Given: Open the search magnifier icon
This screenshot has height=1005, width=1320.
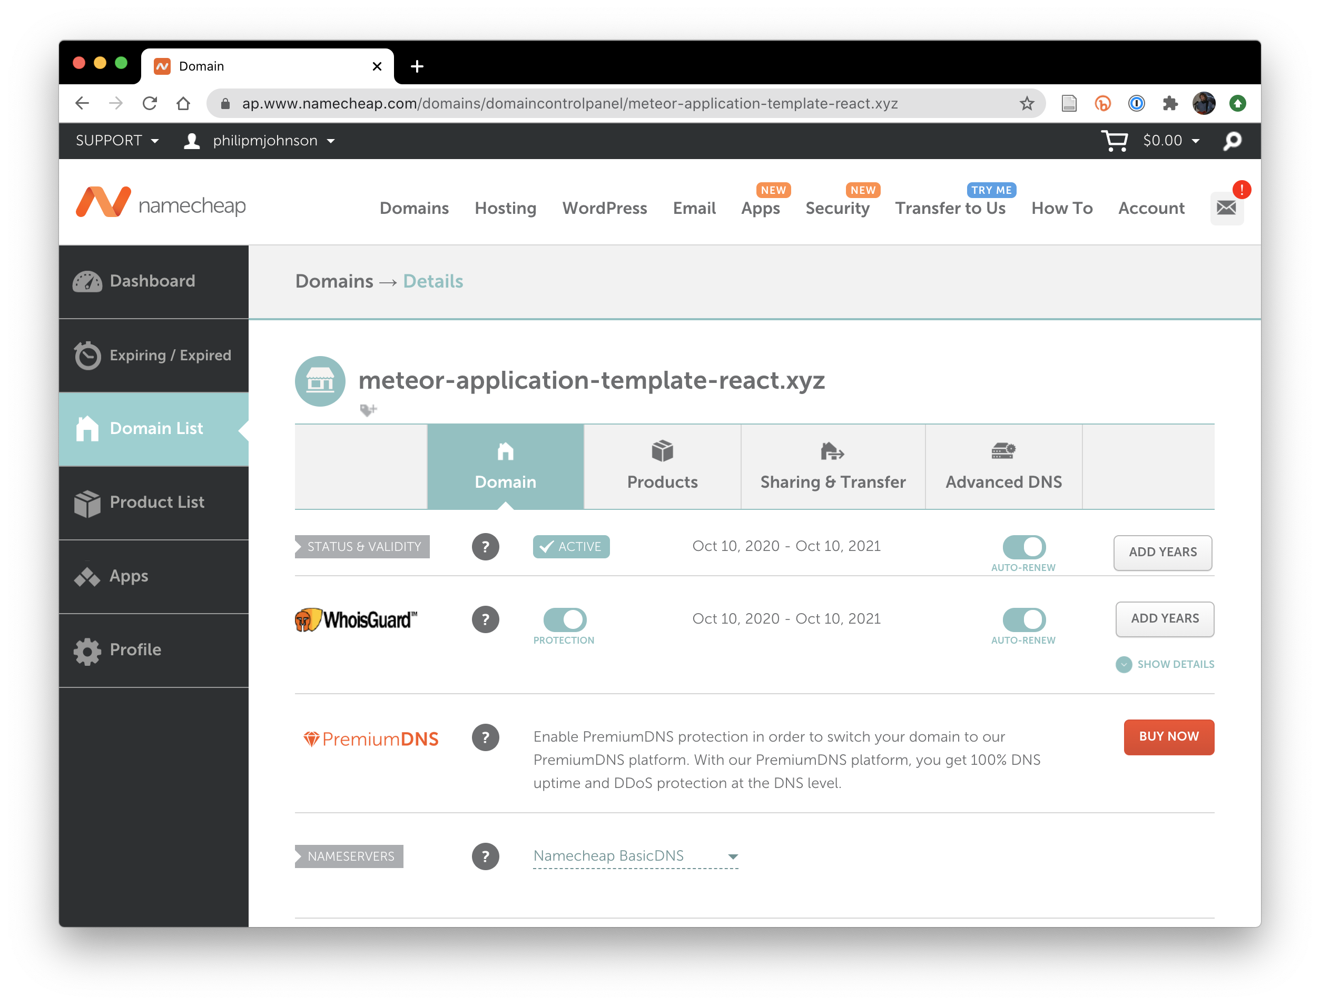Looking at the screenshot, I should tap(1232, 141).
